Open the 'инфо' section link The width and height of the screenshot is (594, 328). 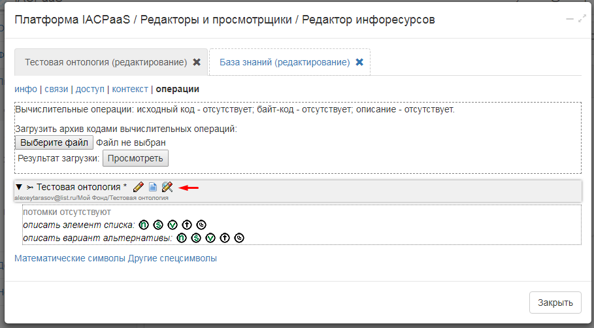pos(25,89)
